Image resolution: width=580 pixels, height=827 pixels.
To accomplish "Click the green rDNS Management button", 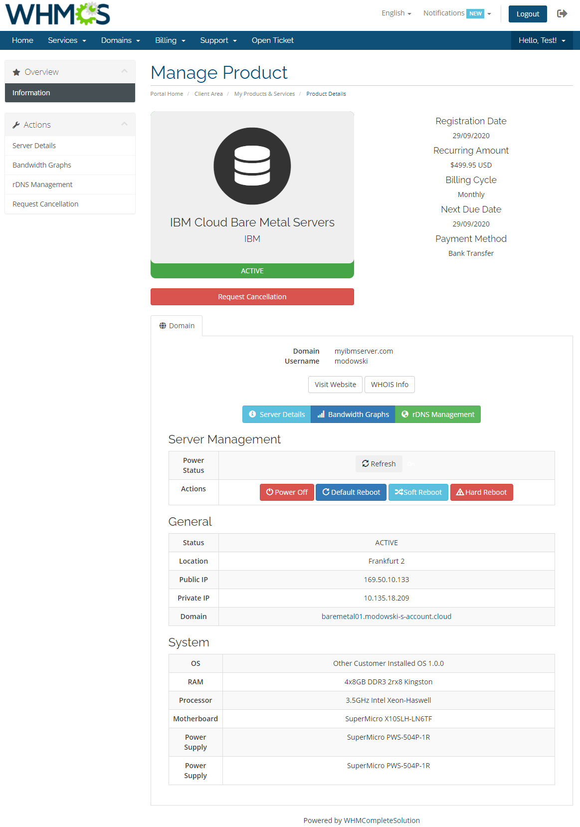I will [x=438, y=414].
